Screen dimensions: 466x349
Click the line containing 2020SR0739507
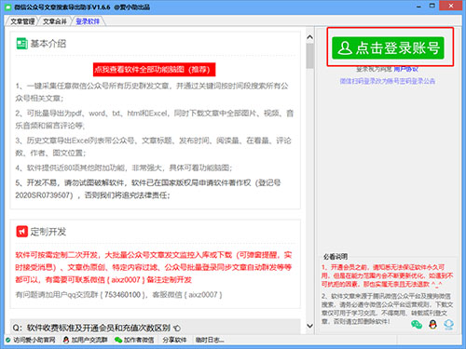92,195
